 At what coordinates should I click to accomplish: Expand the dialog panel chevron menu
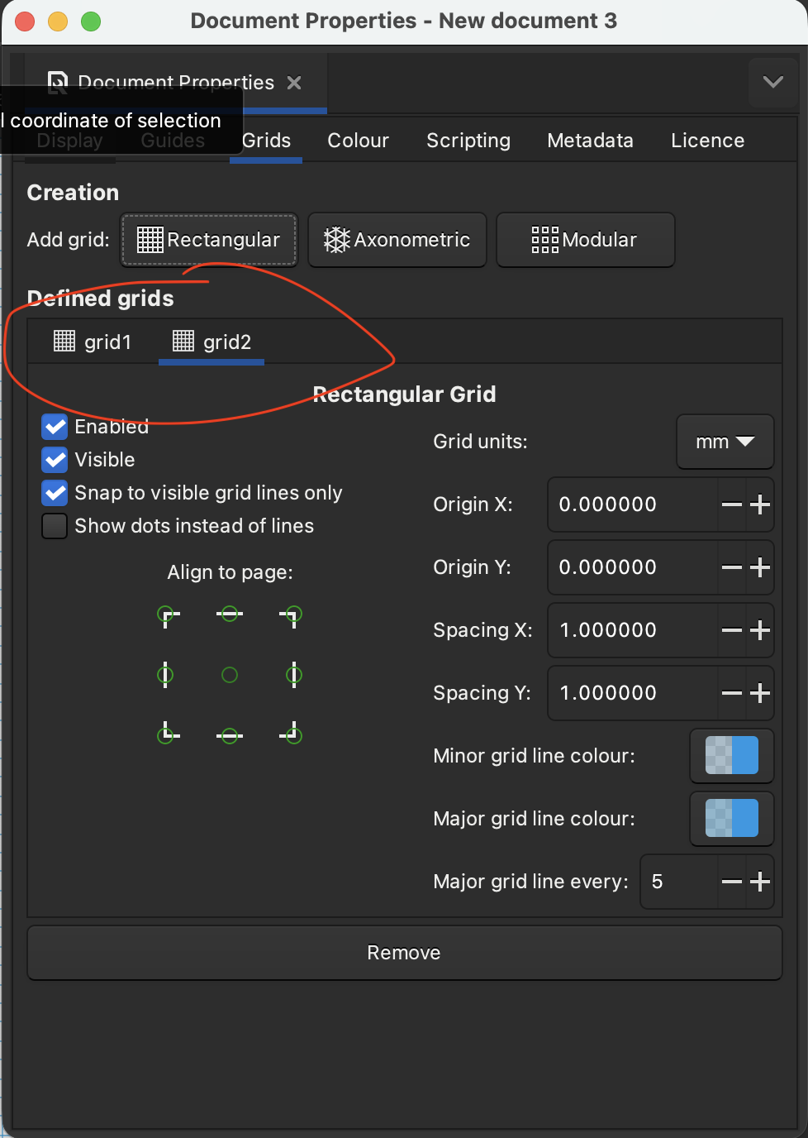tap(772, 82)
